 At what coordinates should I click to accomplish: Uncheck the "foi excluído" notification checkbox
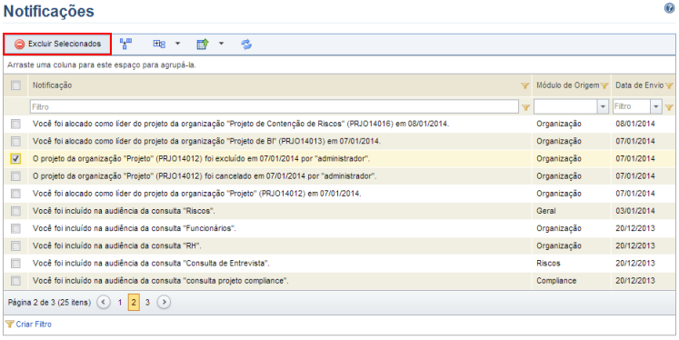(x=15, y=159)
